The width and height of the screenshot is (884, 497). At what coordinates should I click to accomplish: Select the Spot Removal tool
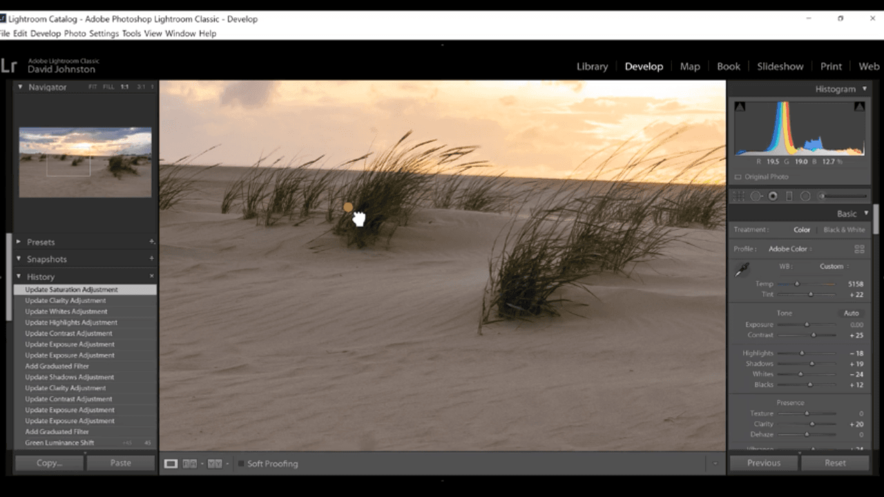tap(756, 196)
